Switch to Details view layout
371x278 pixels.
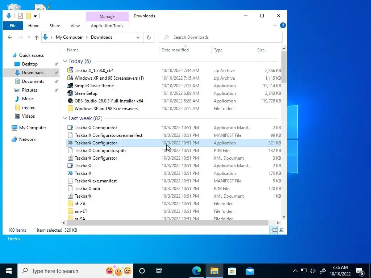click(x=274, y=230)
